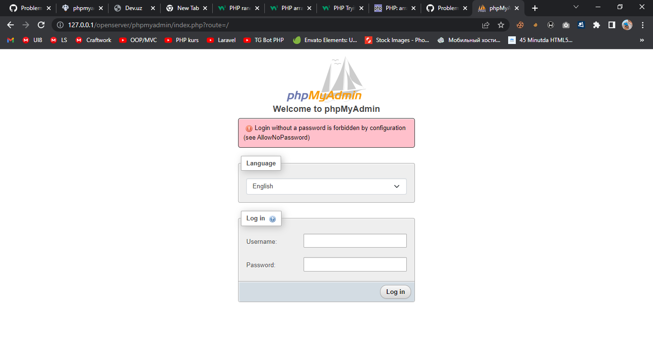Click inside the Username input field

point(355,240)
